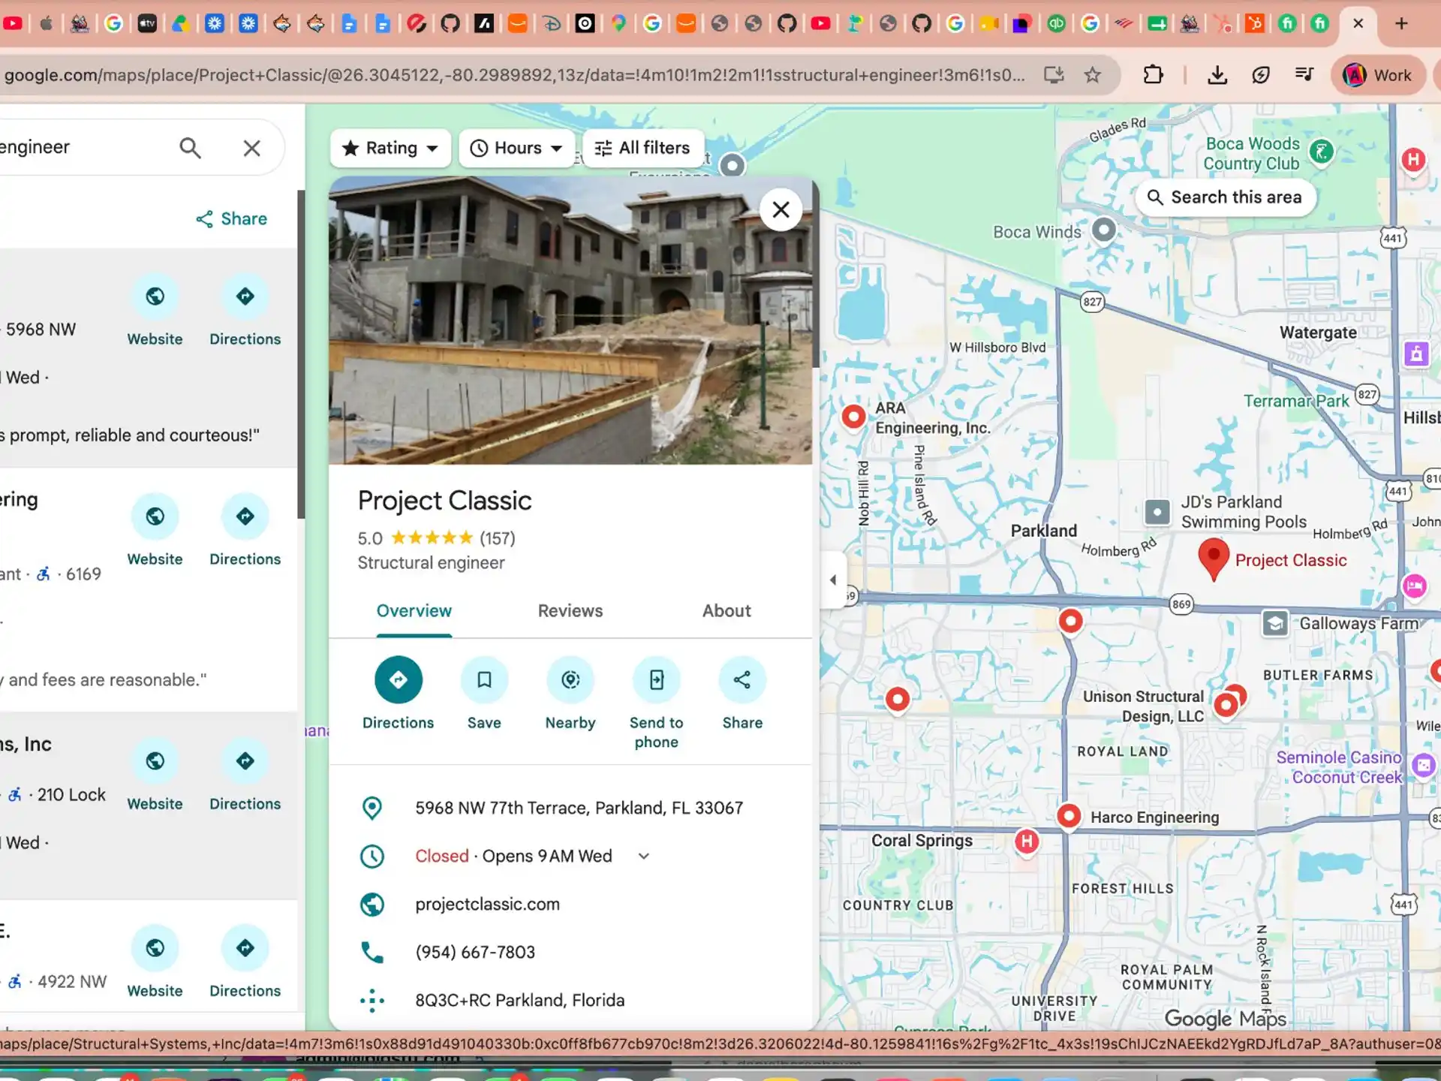The image size is (1441, 1081).
Task: Select the ARA Engineering, Inc. map pin
Action: coord(853,416)
